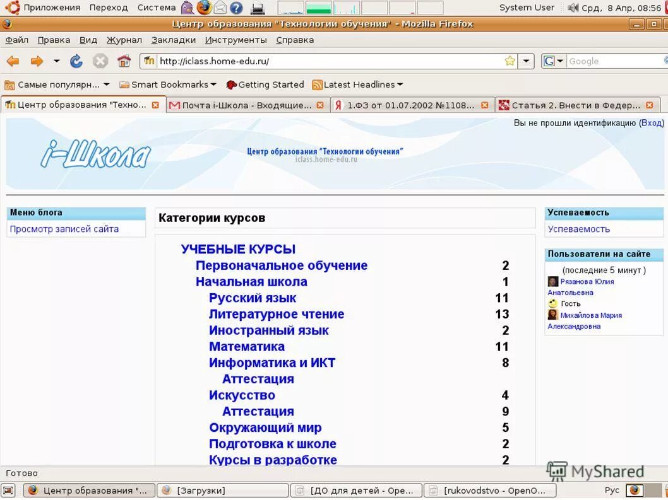Image resolution: width=668 pixels, height=500 pixels.
Task: Open УЧЕБНЫЕ КУРСЫ category
Action: tap(238, 249)
